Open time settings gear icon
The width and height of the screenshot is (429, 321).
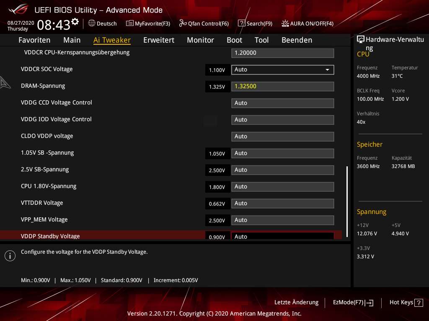click(x=75, y=22)
